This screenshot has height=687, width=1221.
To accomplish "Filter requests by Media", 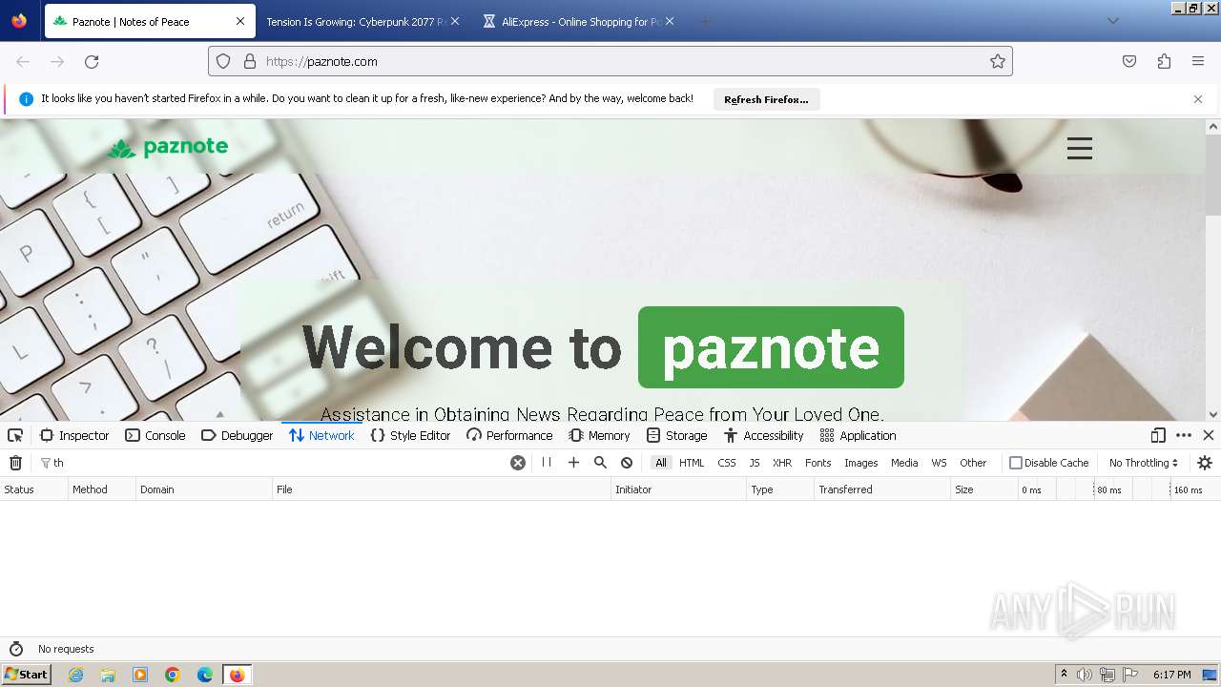I will (904, 463).
